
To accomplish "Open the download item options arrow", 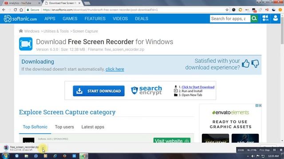I will coord(43,148).
